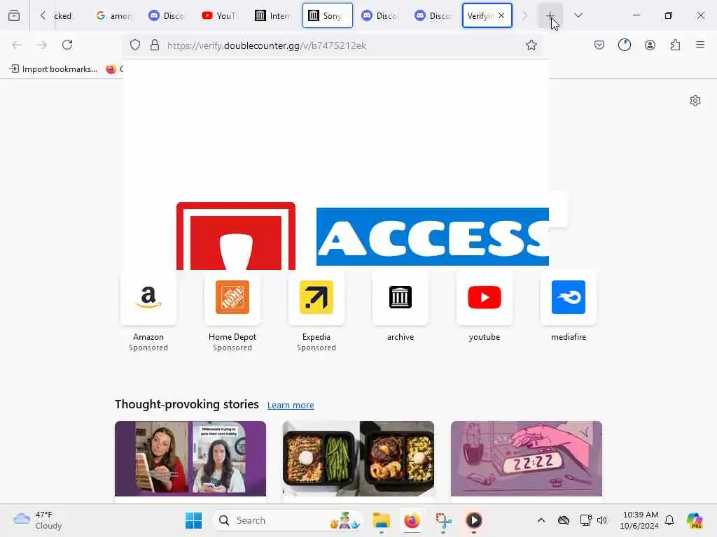717x537 pixels.
Task: Show hidden system tray icons
Action: tap(541, 520)
